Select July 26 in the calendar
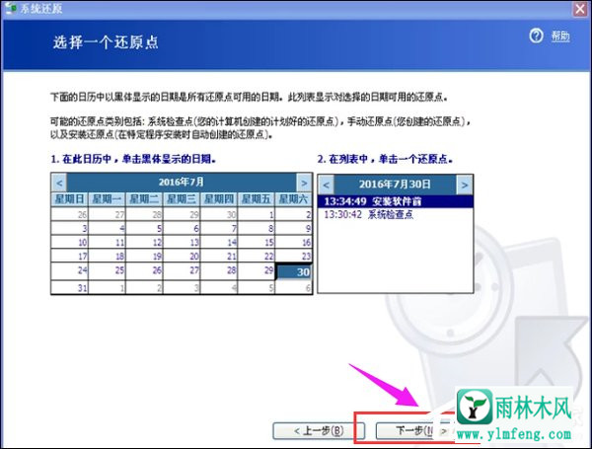592x449 pixels. (x=145, y=270)
